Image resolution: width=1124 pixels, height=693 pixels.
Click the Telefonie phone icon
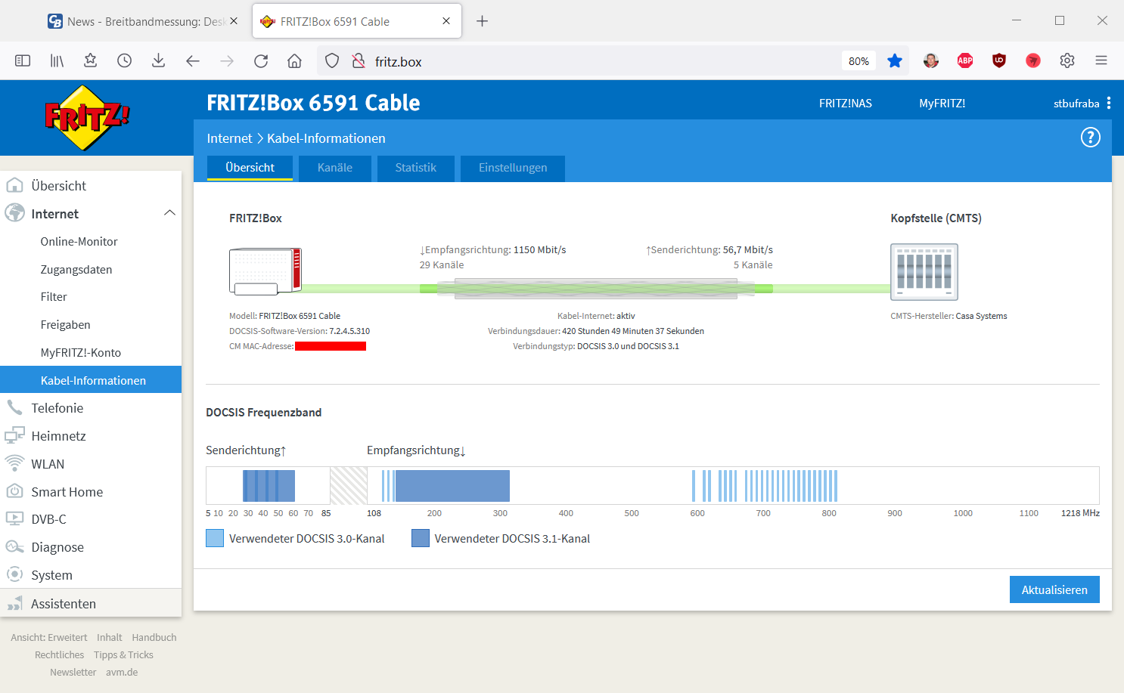pyautogui.click(x=14, y=407)
